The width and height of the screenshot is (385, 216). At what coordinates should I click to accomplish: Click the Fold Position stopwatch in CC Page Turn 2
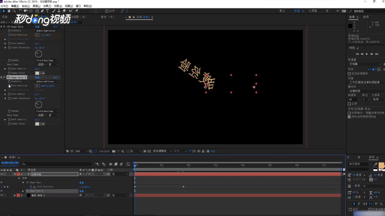(x=9, y=86)
